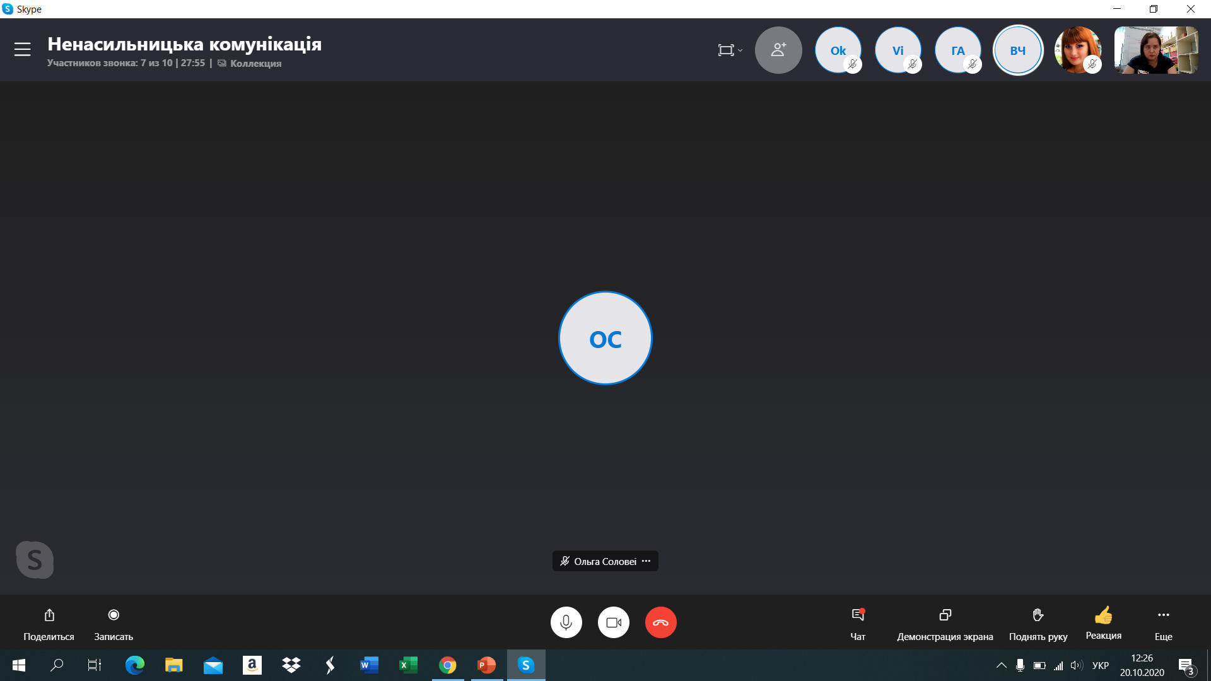Start Демонстрация экрана screen sharing
The image size is (1211, 681).
point(945,615)
